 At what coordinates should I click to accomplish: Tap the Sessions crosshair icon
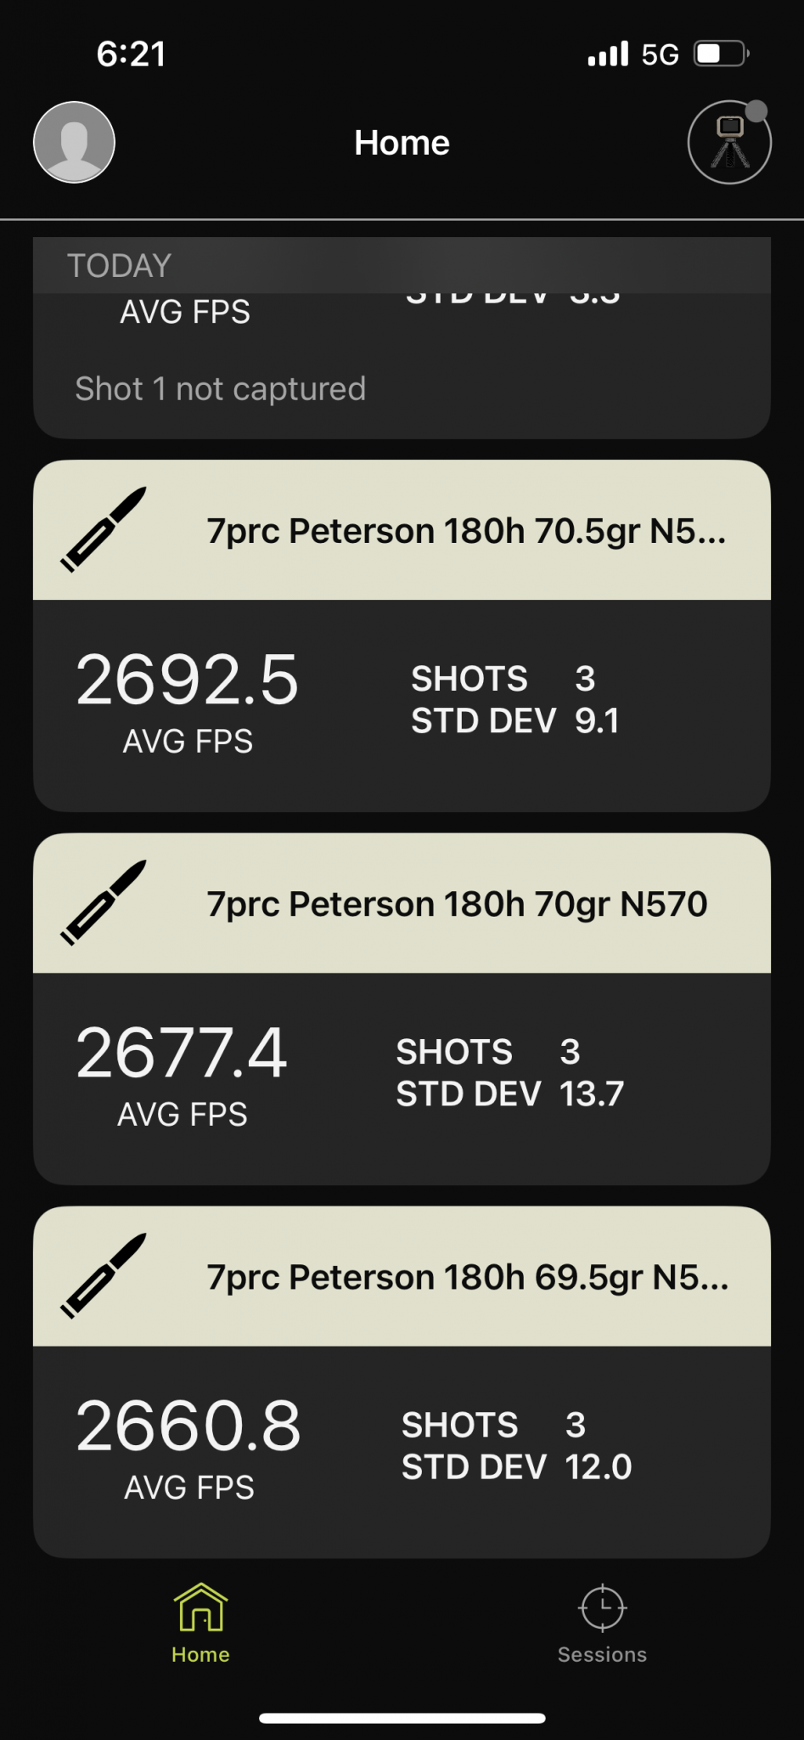pyautogui.click(x=602, y=1607)
